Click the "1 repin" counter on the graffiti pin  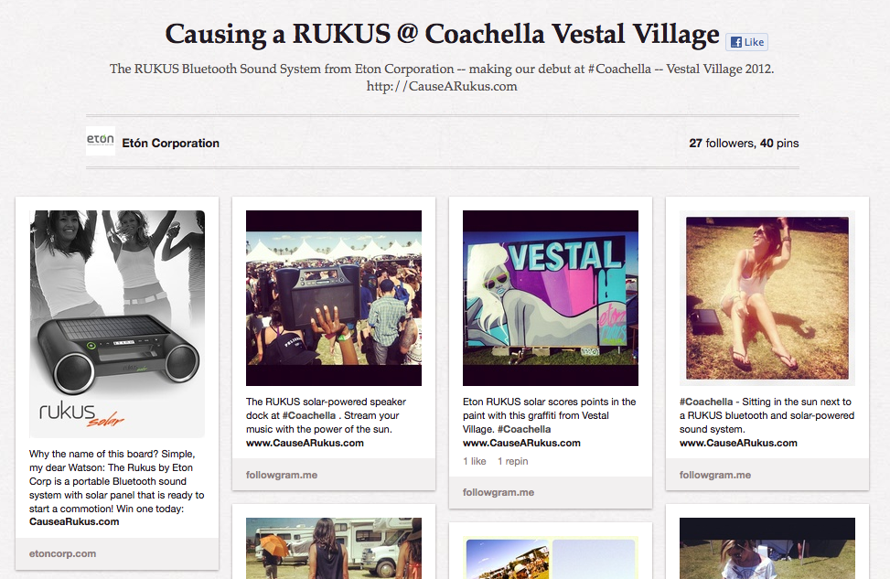tap(514, 460)
